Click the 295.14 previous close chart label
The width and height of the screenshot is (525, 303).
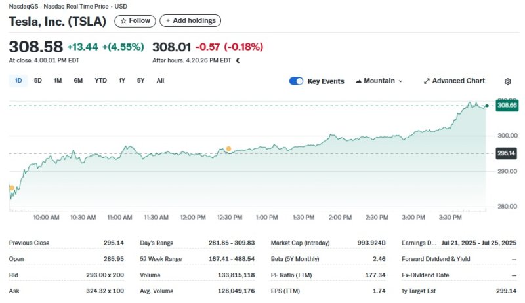[x=506, y=153]
